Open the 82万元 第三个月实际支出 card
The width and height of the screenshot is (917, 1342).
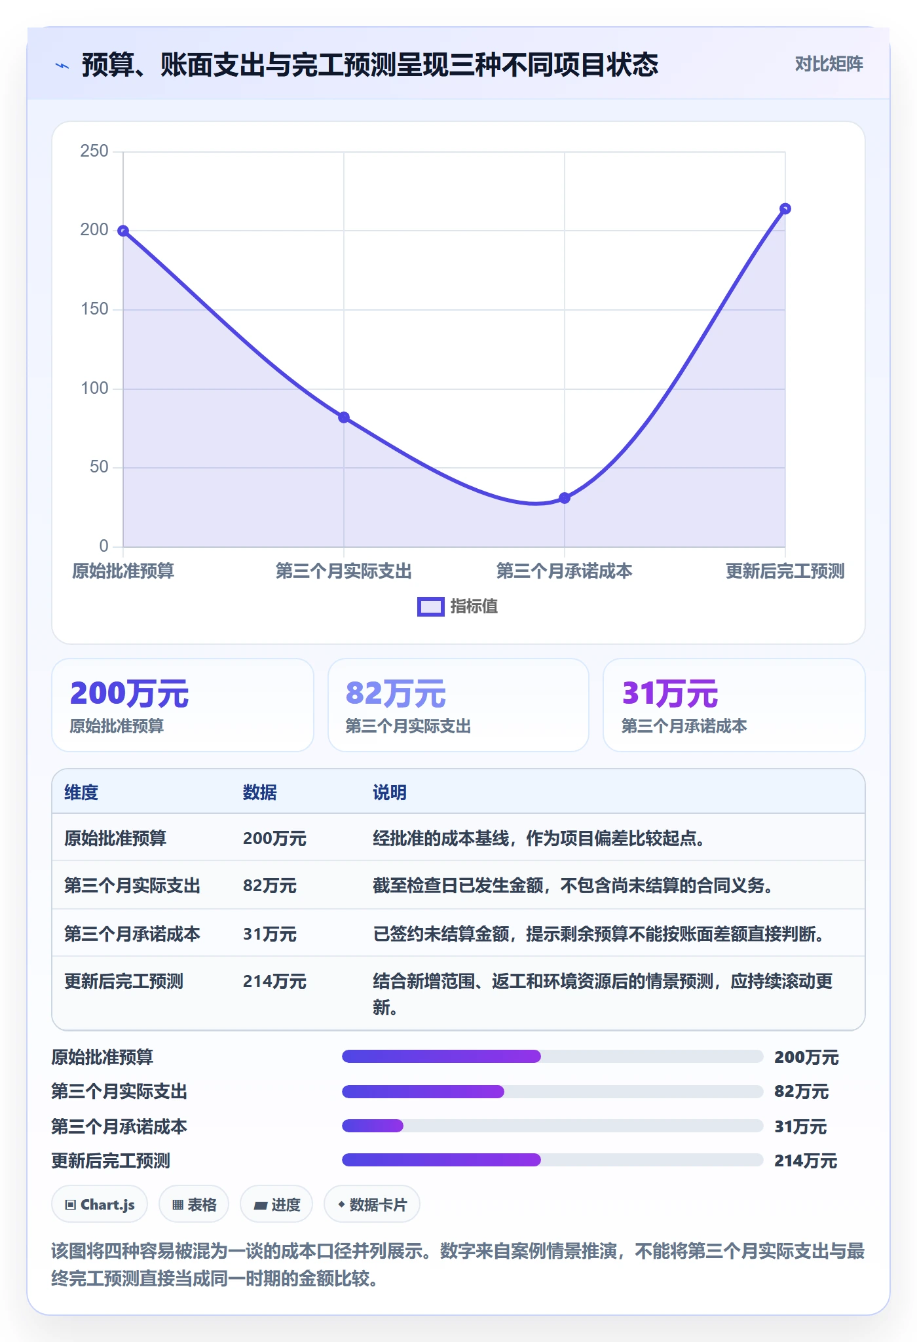point(458,705)
